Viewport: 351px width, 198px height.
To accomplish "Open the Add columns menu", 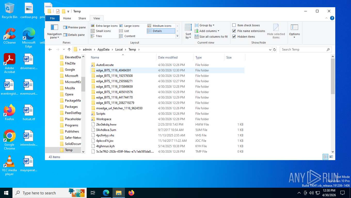I will point(207,31).
